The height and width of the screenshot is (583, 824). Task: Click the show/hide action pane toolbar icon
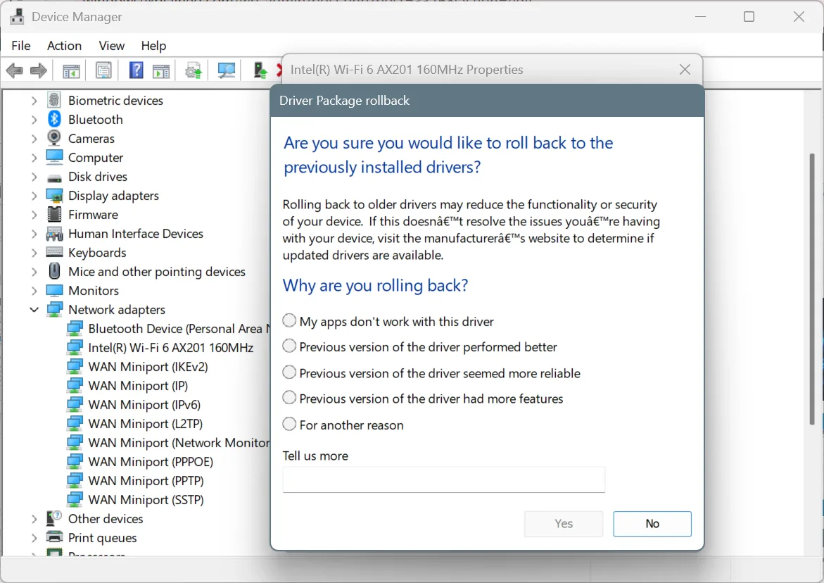pos(161,70)
